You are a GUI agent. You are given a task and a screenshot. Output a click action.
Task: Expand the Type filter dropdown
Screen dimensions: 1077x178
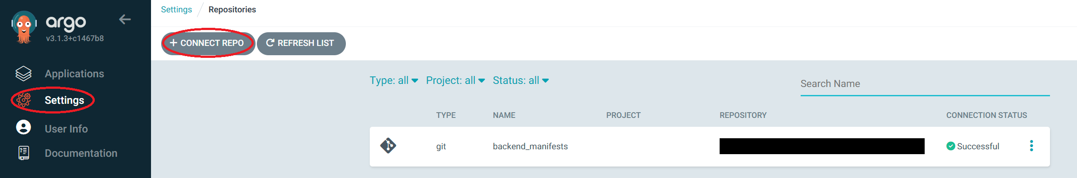[x=394, y=80]
